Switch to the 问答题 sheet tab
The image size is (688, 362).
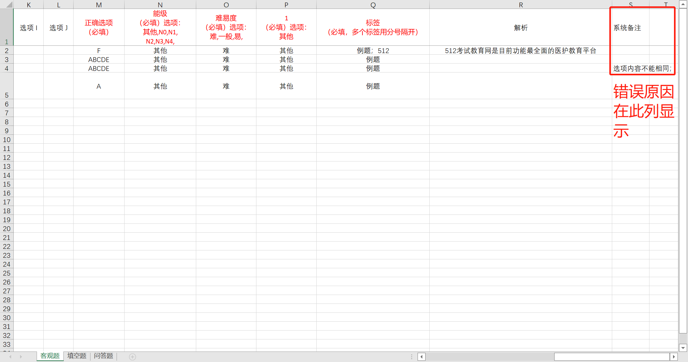[104, 356]
